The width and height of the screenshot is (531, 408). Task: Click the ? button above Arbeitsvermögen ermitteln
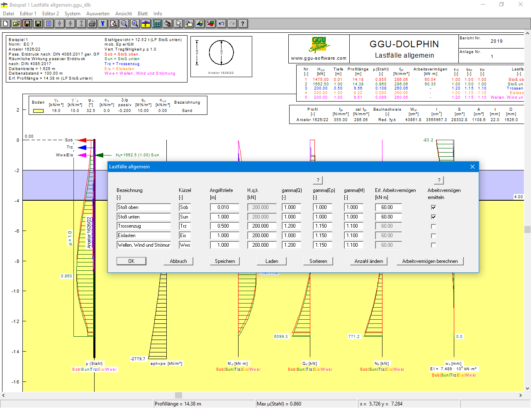tap(439, 180)
